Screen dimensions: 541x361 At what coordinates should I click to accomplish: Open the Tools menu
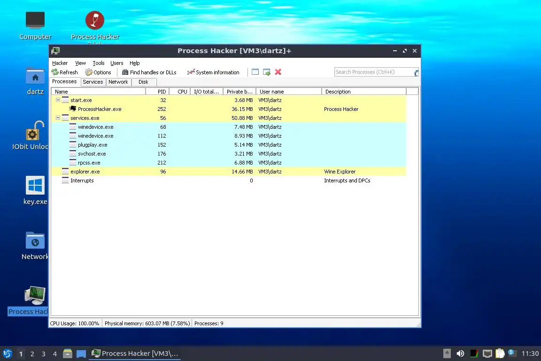pos(98,63)
